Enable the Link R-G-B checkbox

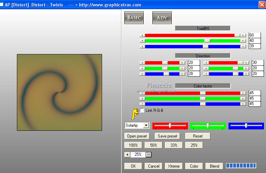click(x=142, y=110)
